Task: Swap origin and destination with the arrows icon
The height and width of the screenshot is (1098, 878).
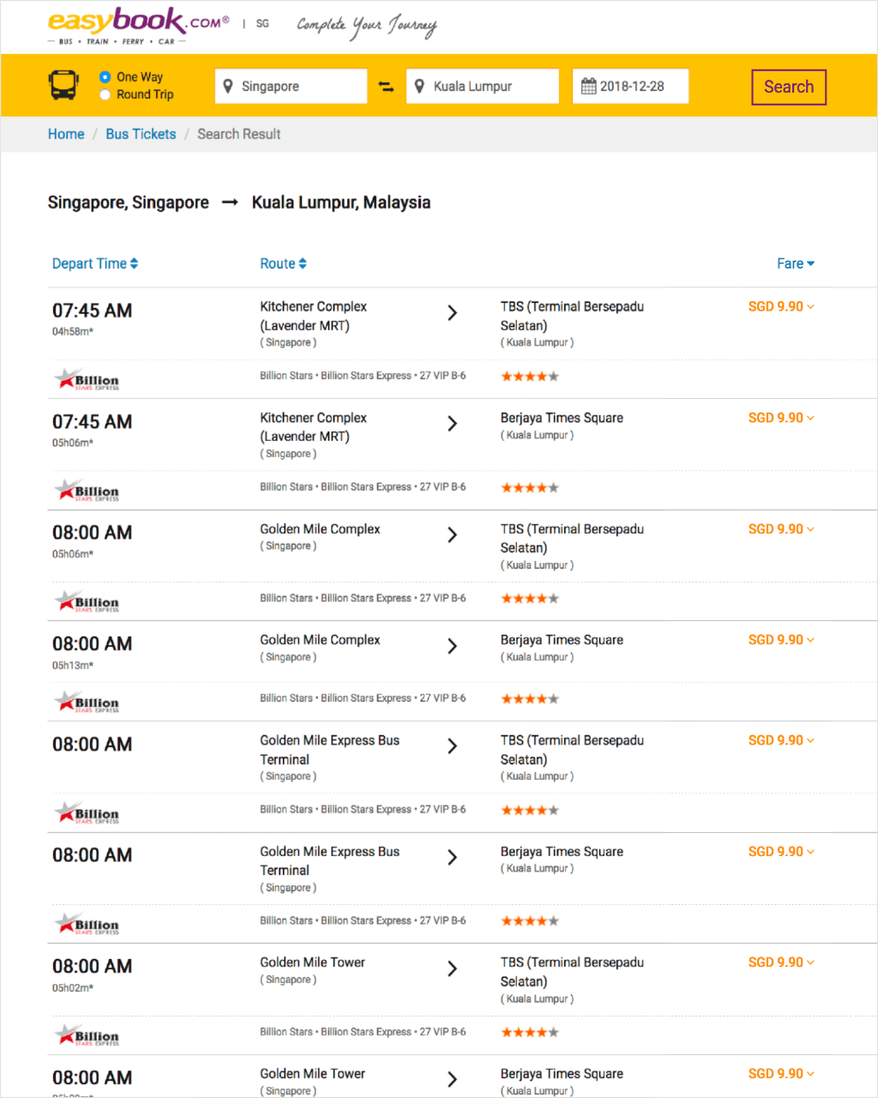Action: point(387,87)
